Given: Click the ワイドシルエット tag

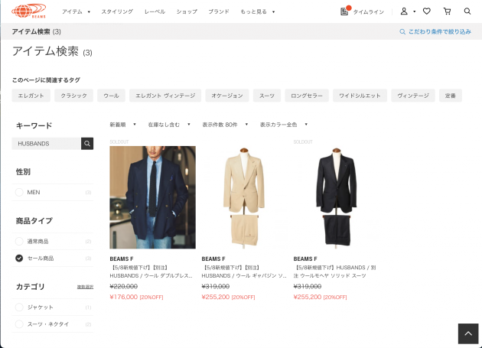Looking at the screenshot, I should 360,96.
